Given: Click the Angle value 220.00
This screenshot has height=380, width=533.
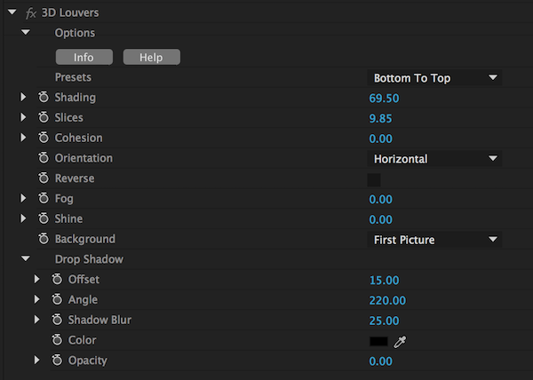Looking at the screenshot, I should [x=387, y=300].
